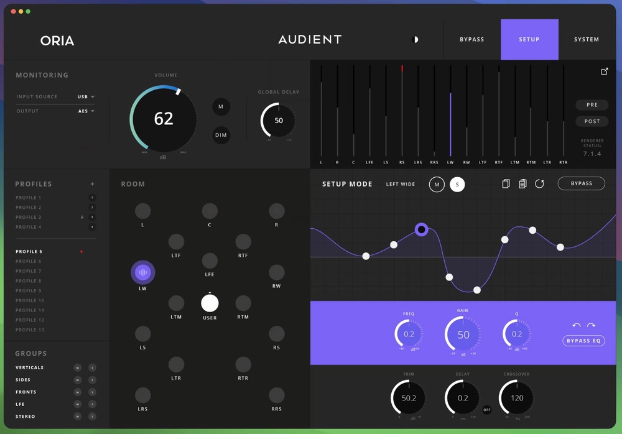Viewport: 622px width, 434px height.
Task: Click the PRE meter button
Action: 592,104
